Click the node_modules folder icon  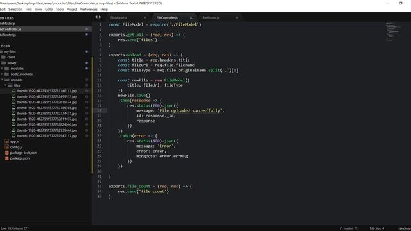[7, 74]
